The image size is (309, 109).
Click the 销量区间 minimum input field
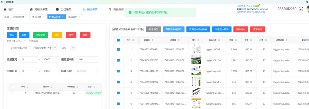click(x=29, y=59)
